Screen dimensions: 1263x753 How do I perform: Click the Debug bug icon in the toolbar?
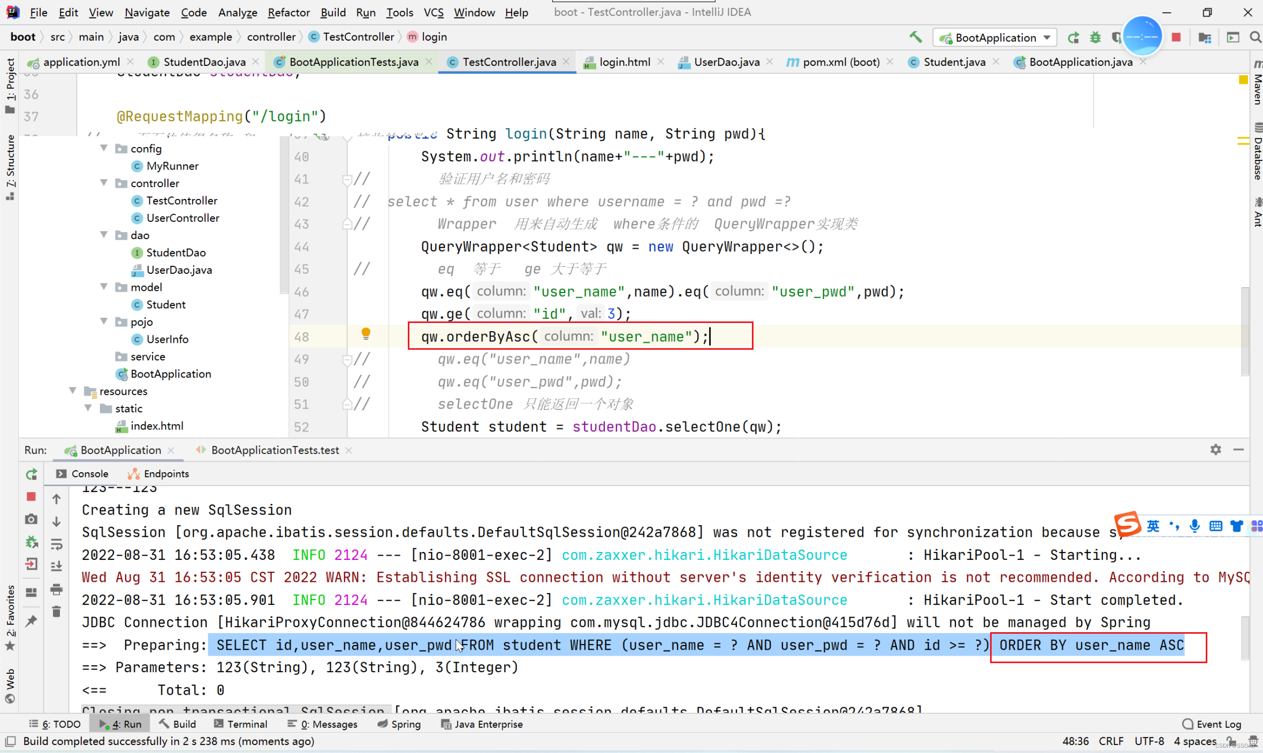tap(1095, 37)
